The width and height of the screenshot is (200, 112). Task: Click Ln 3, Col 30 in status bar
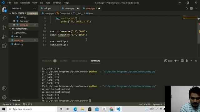click(x=145, y=104)
